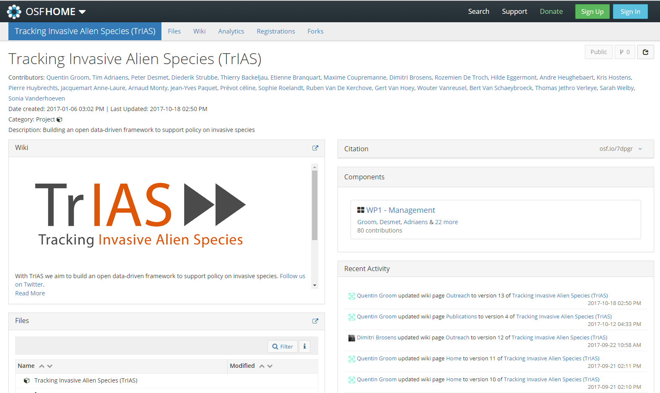Click the share icon button beside forks count
Screen dimensions: 660x393
(645, 52)
